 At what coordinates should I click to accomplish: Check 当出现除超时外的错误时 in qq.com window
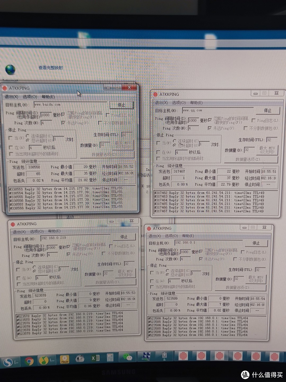(158, 158)
